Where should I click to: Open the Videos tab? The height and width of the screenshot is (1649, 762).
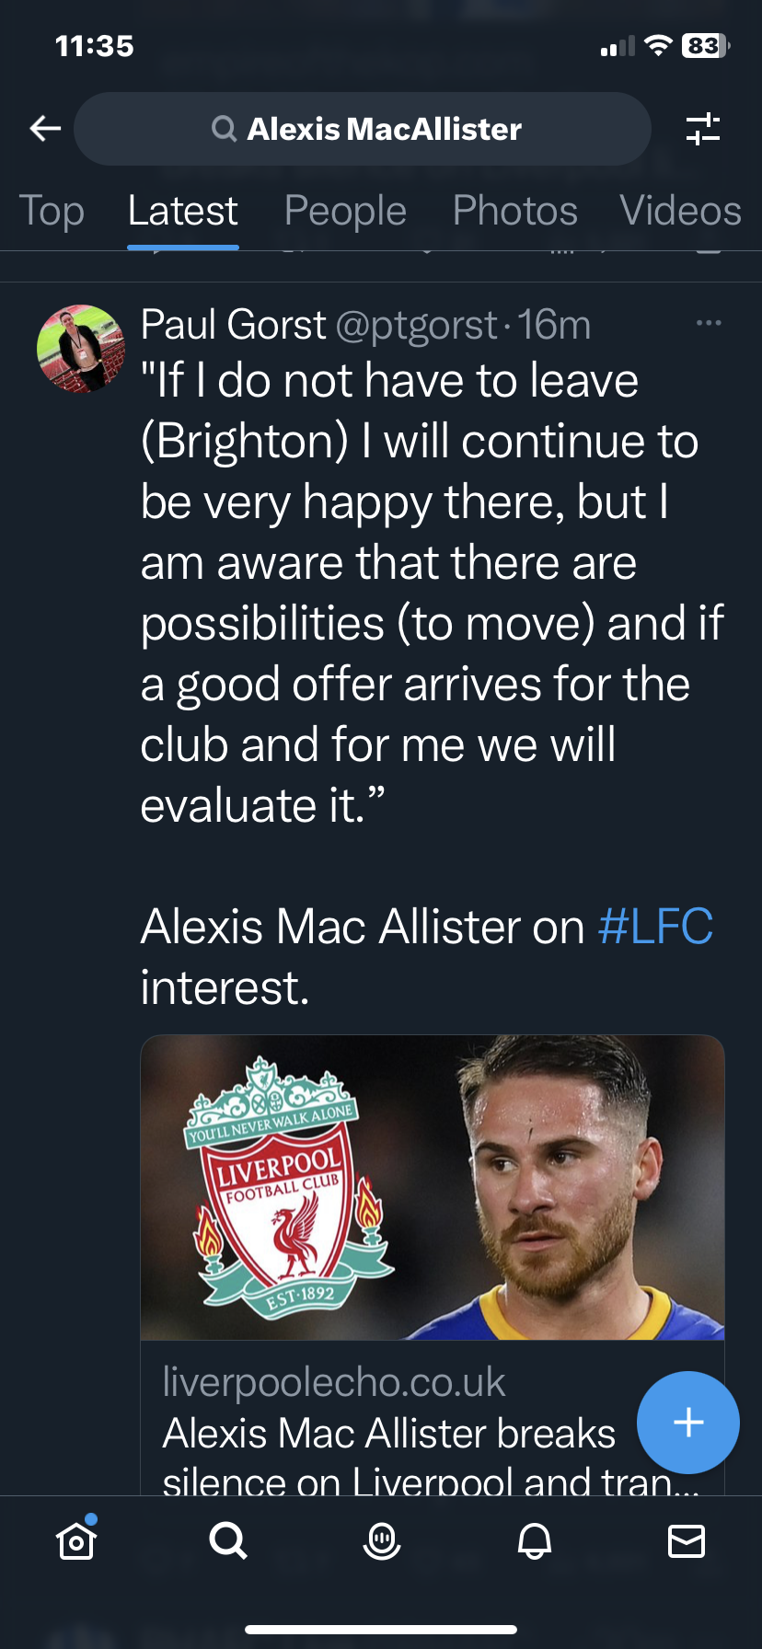681,211
